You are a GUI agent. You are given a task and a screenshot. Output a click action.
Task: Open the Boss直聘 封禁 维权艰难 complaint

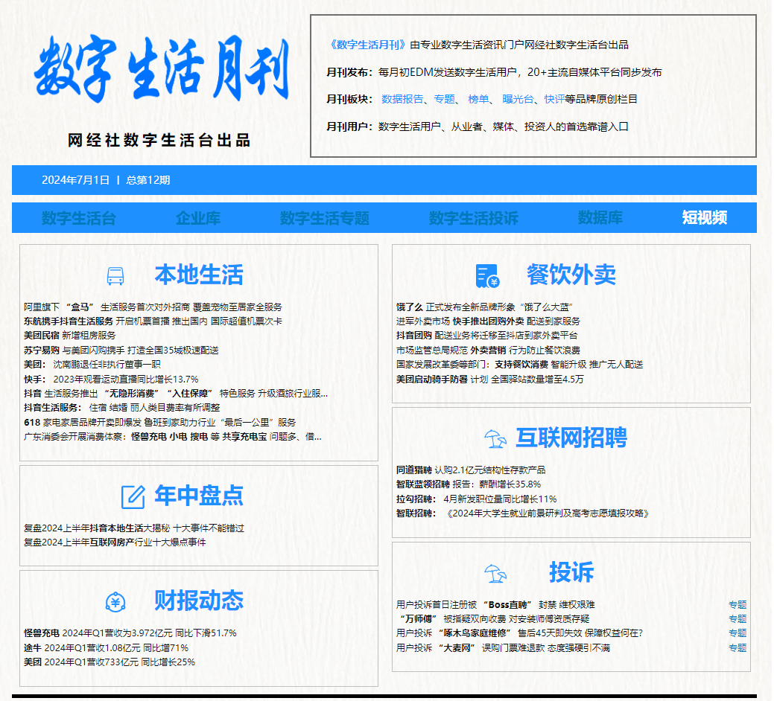pos(495,605)
